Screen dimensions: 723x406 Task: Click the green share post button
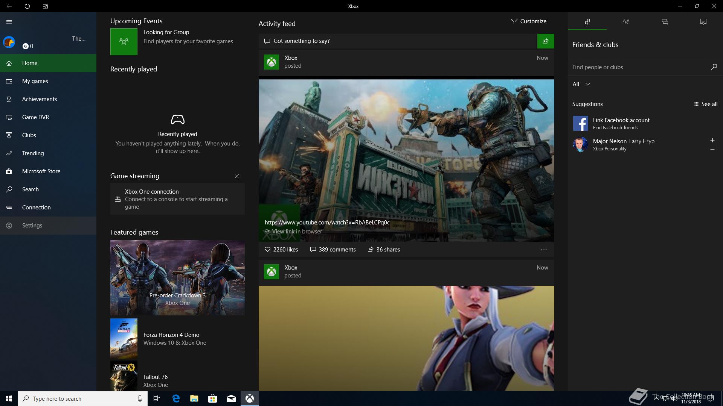(x=546, y=41)
